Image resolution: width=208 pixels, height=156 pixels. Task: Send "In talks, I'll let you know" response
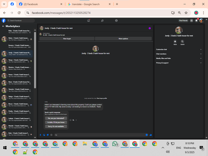coord(56,122)
